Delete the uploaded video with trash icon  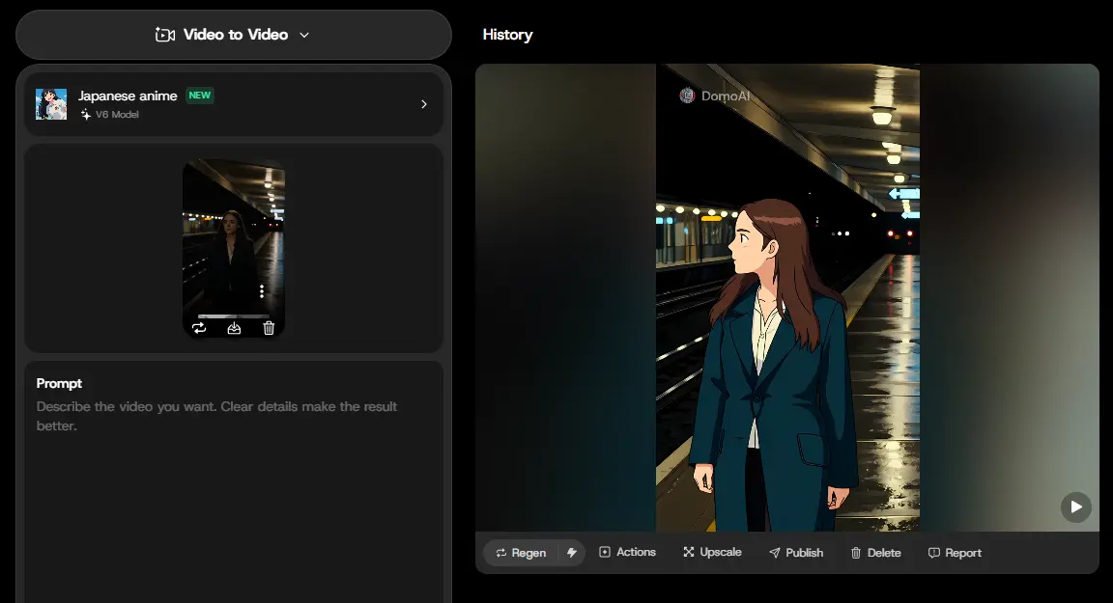coord(269,328)
